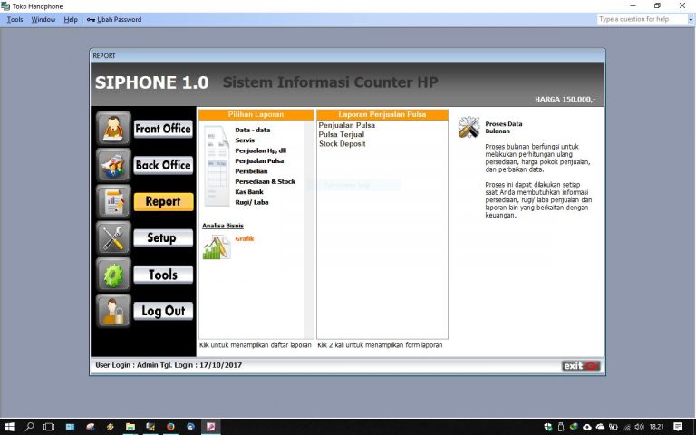The height and width of the screenshot is (435, 696).
Task: Open Task View on the taskbar
Action: (49, 427)
